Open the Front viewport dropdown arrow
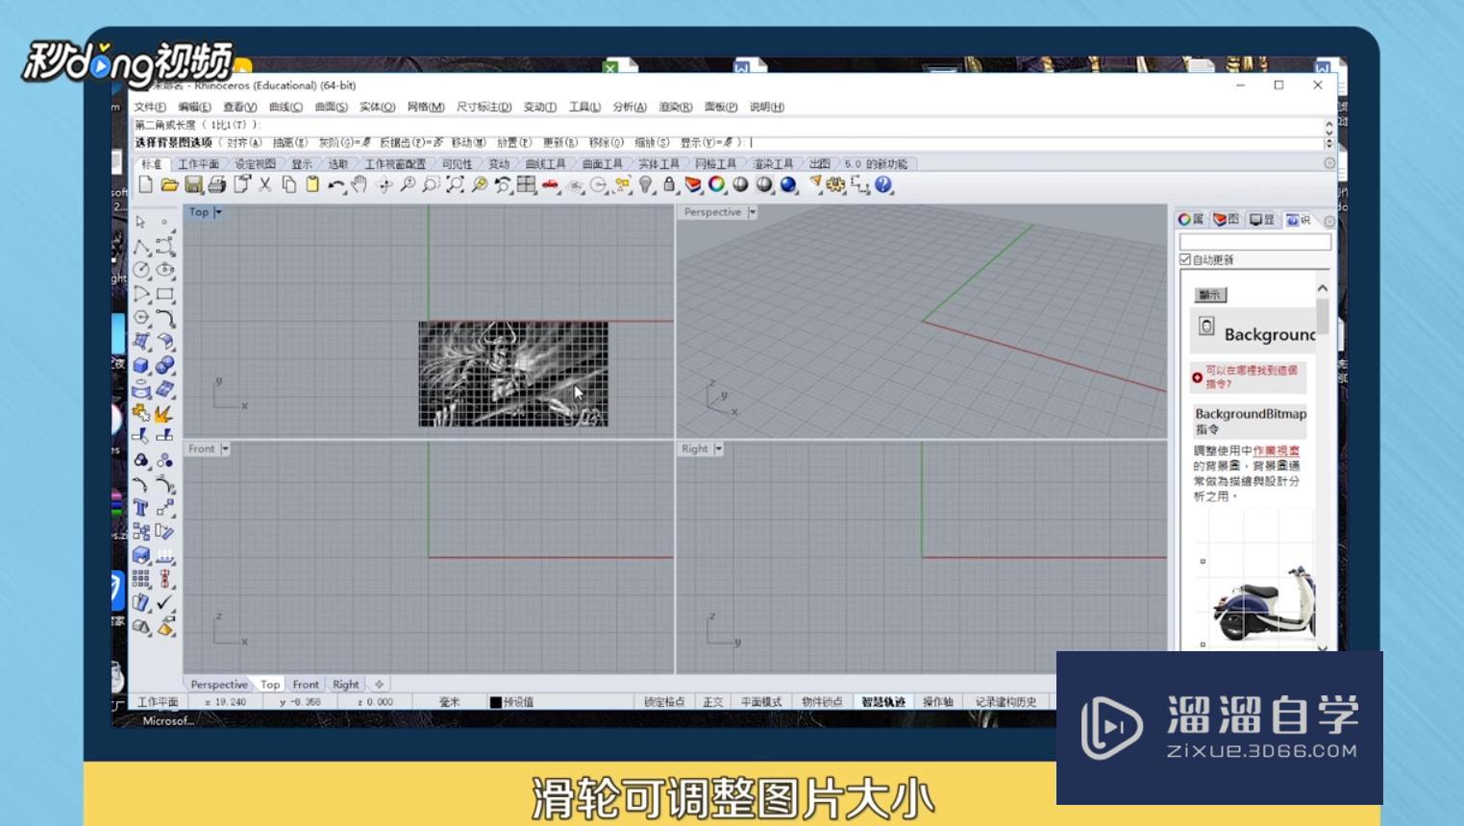Screen dimensions: 1464x826 tap(225, 449)
